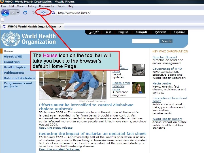204x153 pixels.
Task: Open Data and statistics in the sidebar
Action: pos(19,78)
